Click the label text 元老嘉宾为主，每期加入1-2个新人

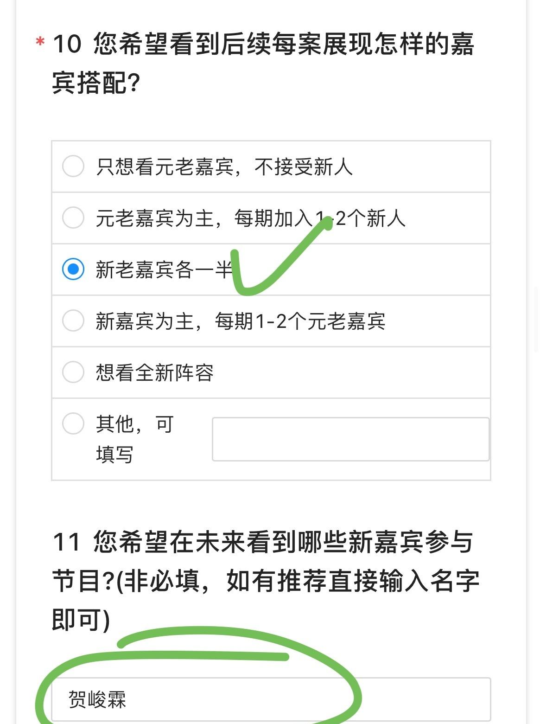(250, 218)
